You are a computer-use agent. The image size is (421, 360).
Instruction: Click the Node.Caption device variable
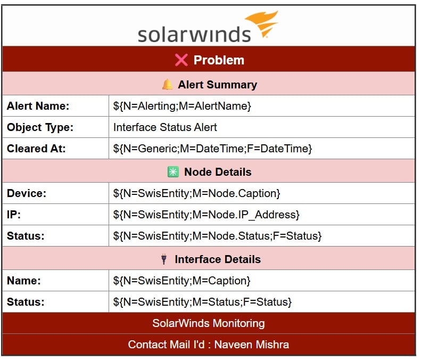point(196,194)
